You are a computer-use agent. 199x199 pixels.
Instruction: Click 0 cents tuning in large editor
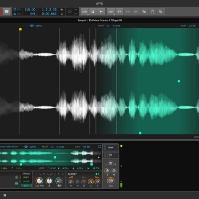pos(116,26)
